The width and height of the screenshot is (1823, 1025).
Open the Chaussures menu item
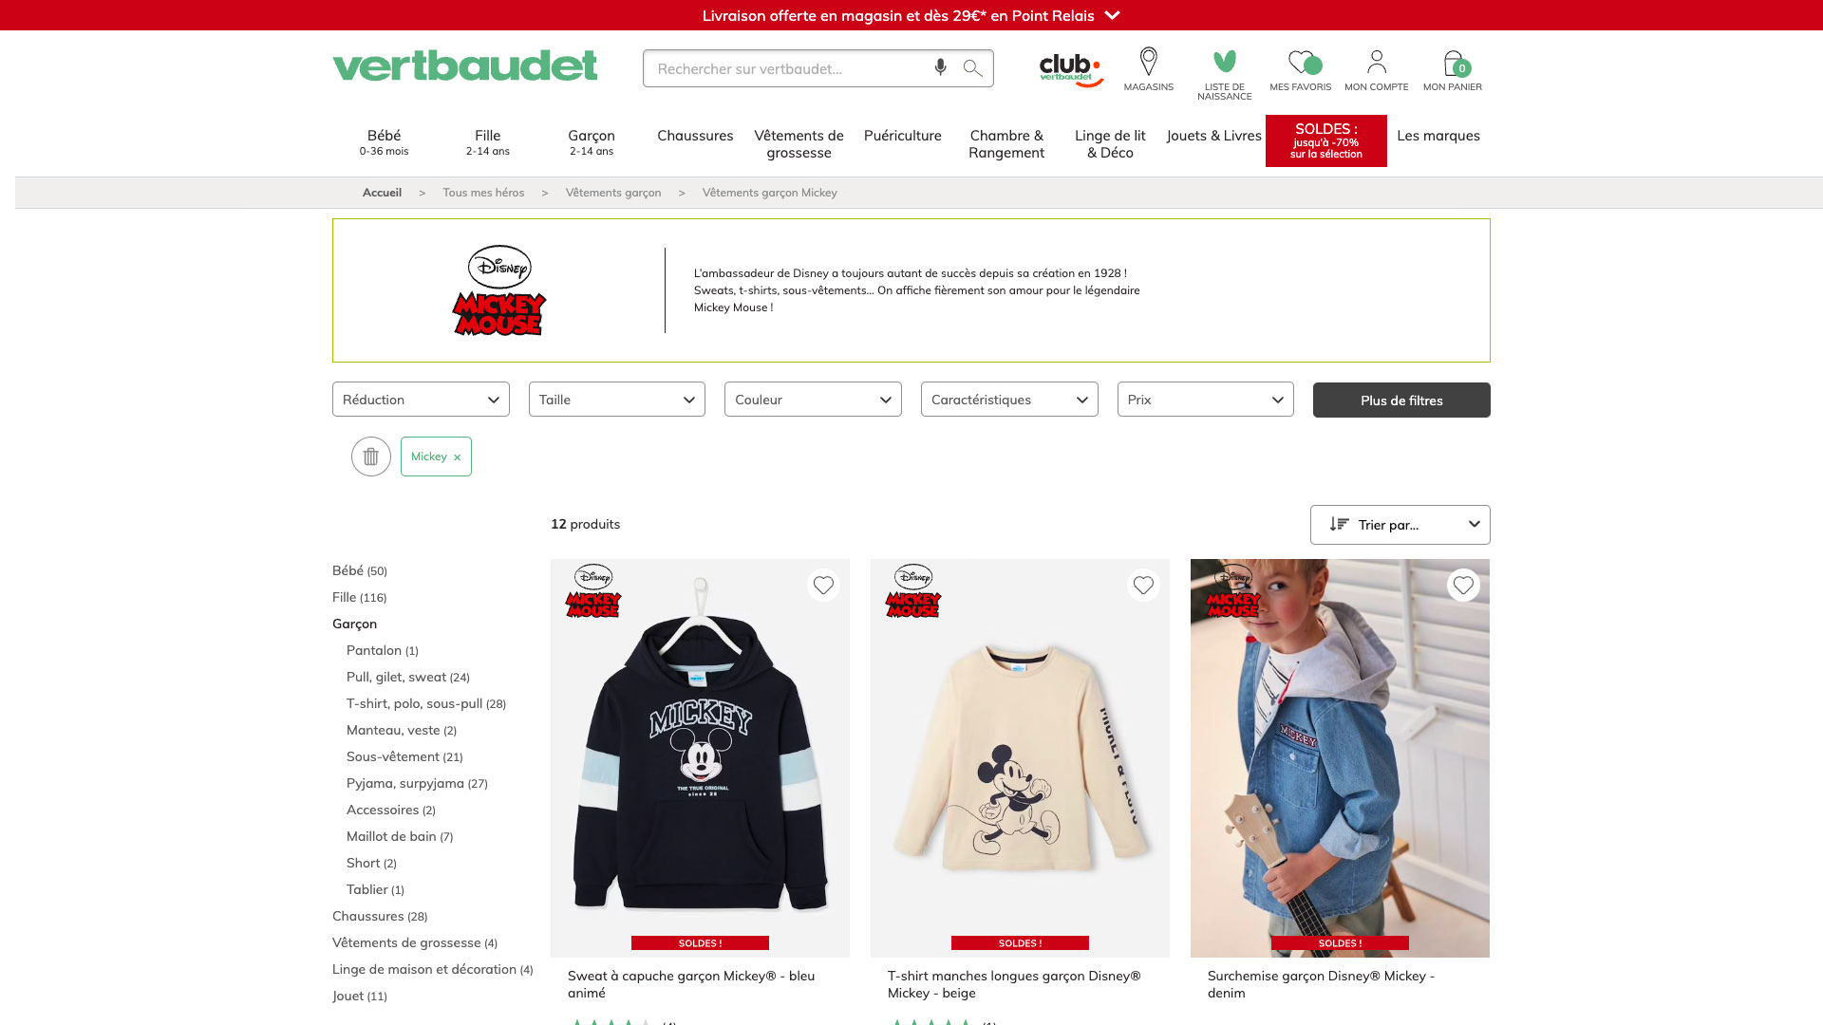[695, 136]
